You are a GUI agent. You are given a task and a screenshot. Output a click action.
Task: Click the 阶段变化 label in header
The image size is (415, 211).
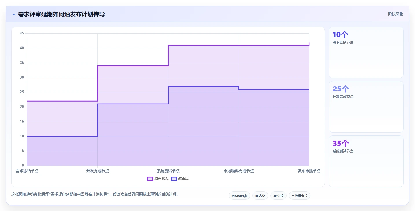pos(395,14)
